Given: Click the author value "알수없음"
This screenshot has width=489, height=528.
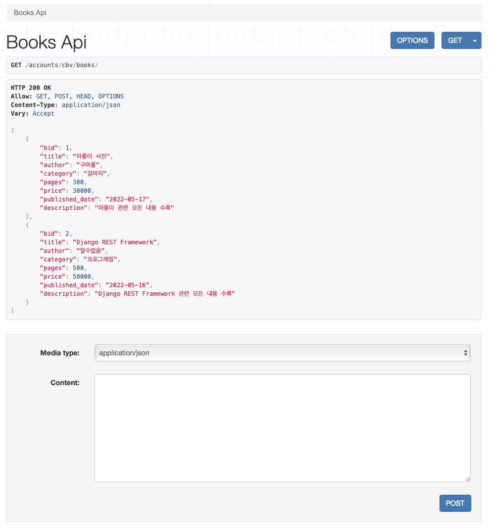Looking at the screenshot, I should tap(90, 251).
